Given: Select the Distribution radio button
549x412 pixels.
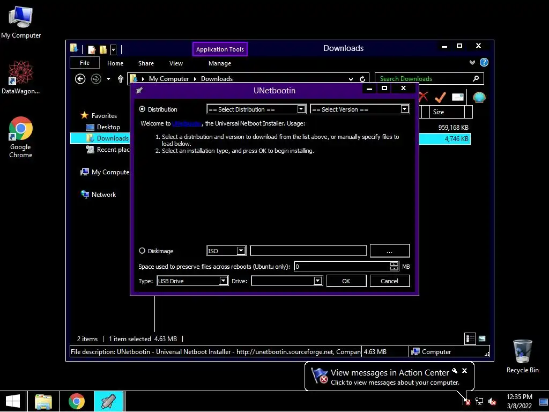Looking at the screenshot, I should click(x=142, y=109).
